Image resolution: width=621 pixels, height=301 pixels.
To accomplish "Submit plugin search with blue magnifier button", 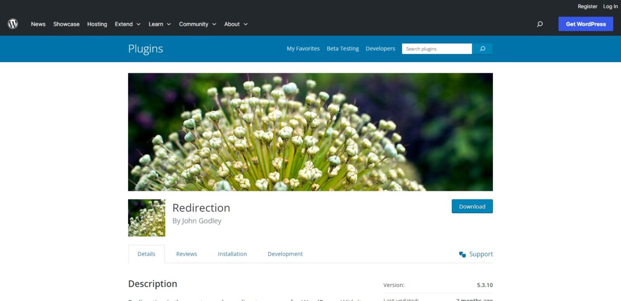I will click(x=482, y=49).
